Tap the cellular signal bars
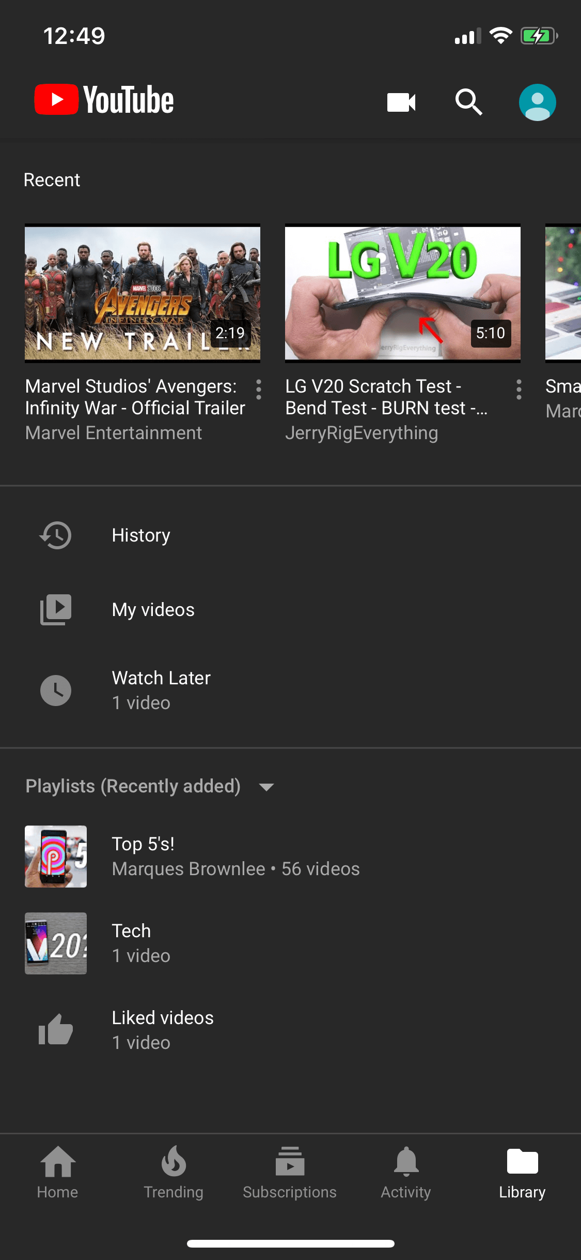Screen dimensions: 581x1260 click(x=468, y=36)
